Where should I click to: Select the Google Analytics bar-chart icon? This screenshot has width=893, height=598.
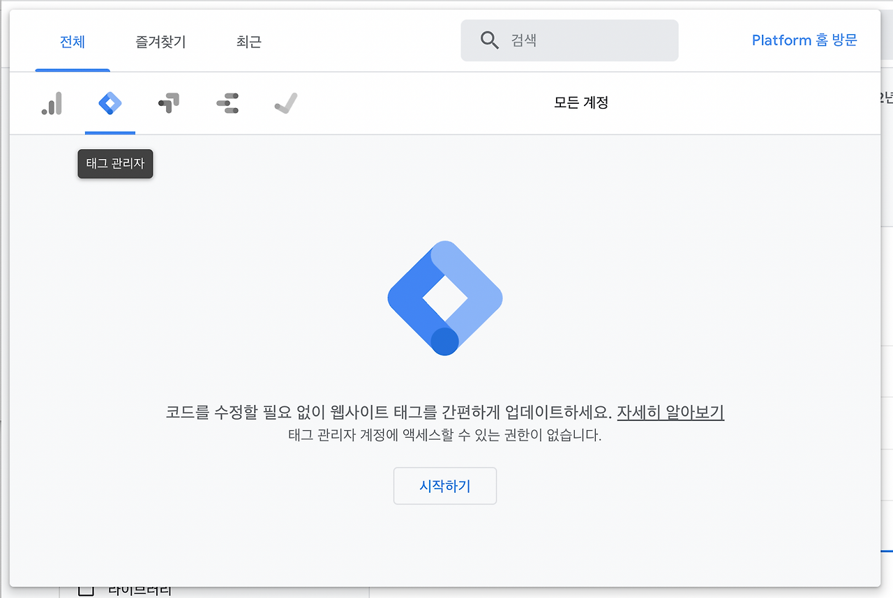tap(52, 102)
